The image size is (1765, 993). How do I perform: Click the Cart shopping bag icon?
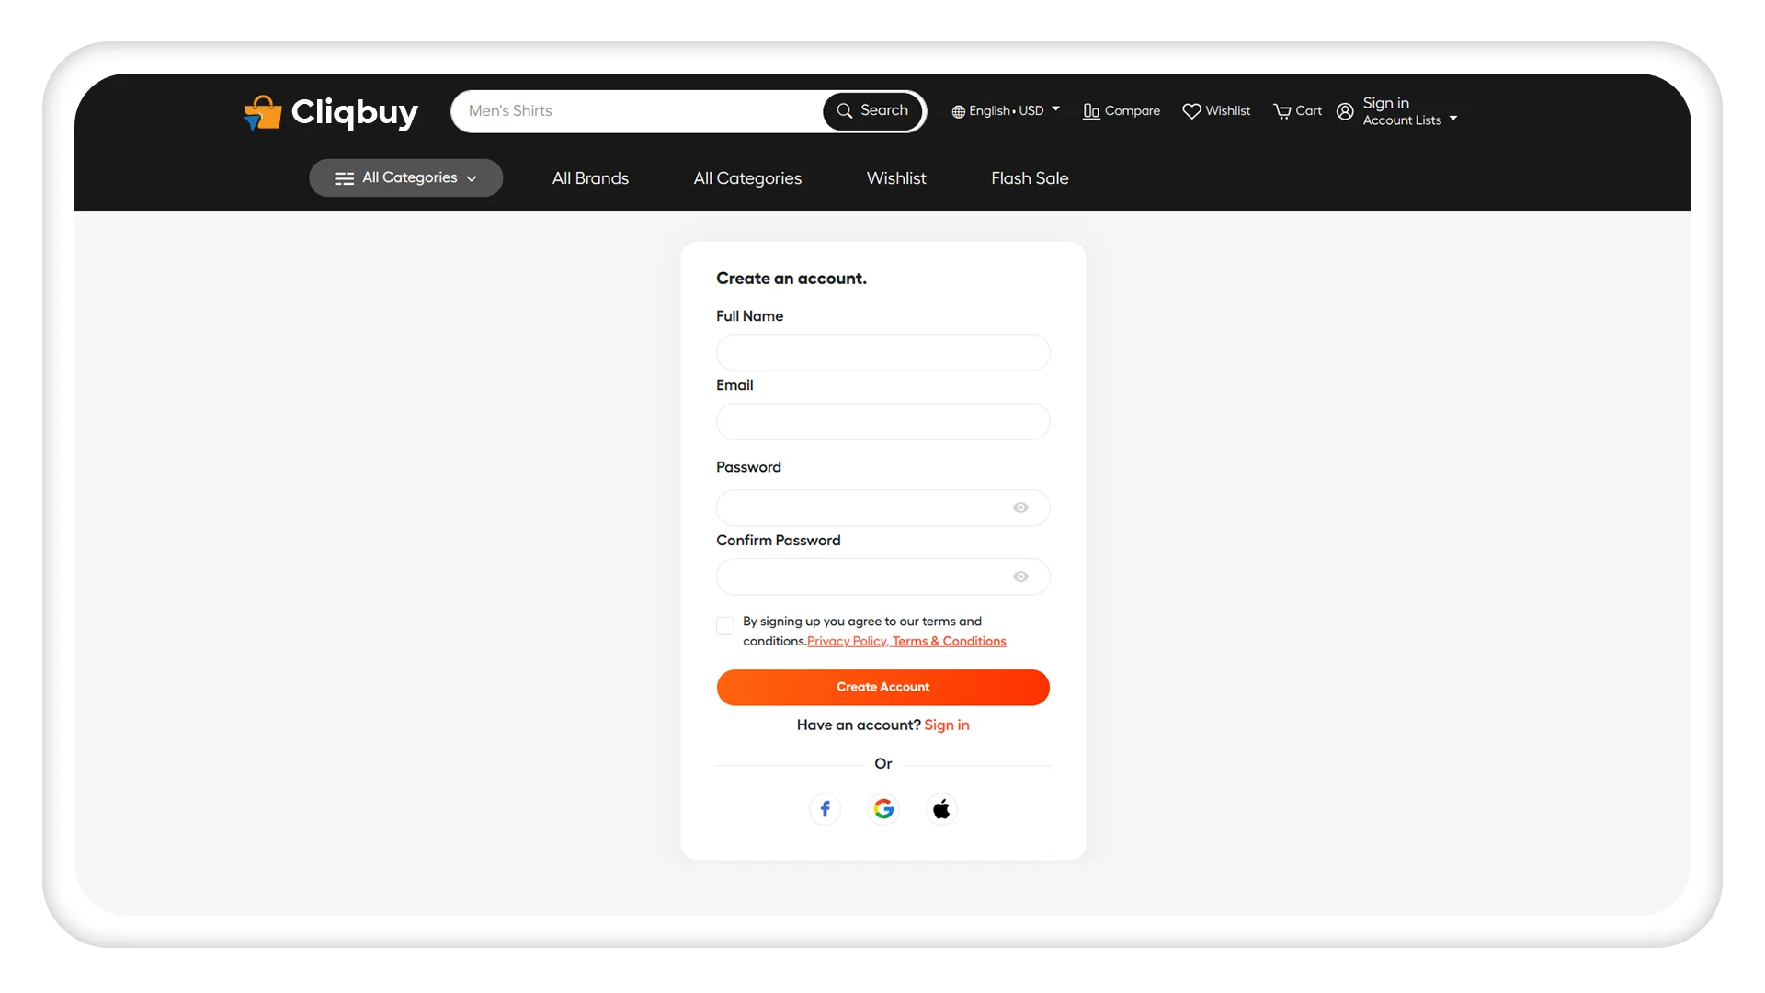click(1282, 111)
